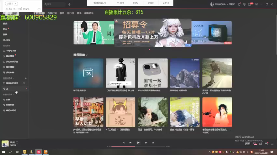Viewport: 277px width, 155px height.
Task: Show hidden system tray icons chevron
Action: (209, 152)
